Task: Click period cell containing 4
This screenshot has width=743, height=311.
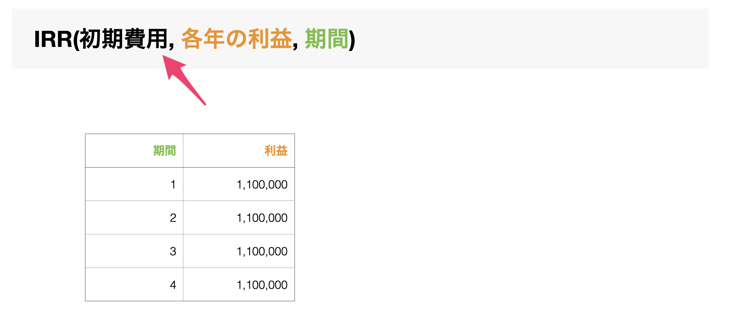Action: click(134, 285)
